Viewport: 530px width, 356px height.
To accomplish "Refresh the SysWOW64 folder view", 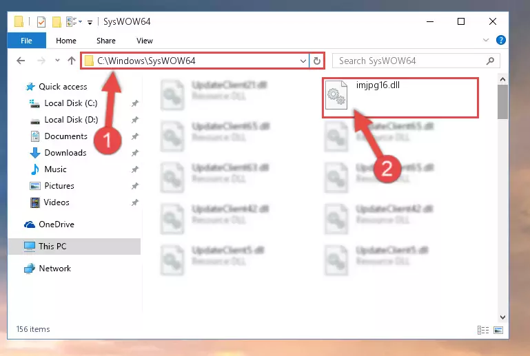I will (317, 61).
